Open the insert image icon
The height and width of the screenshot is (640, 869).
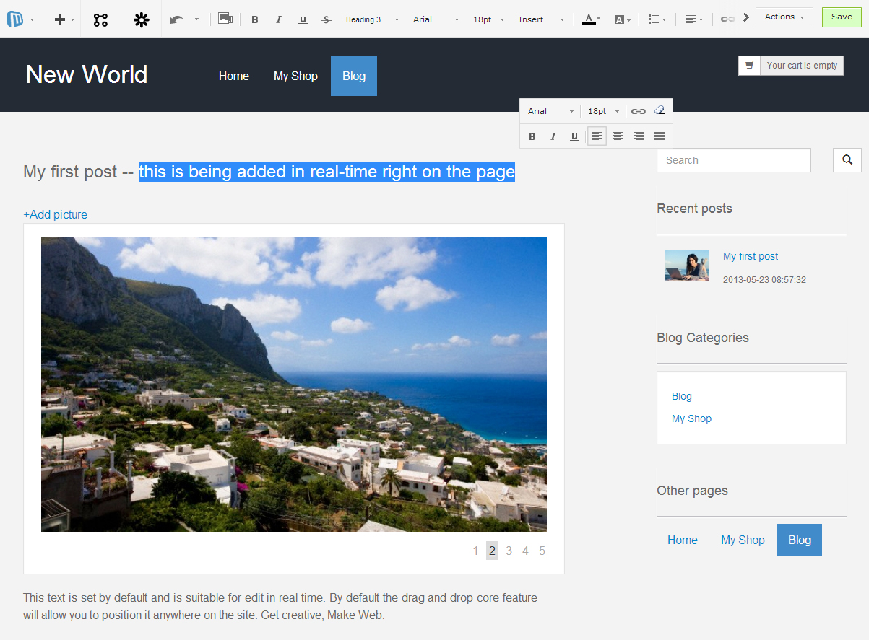pos(225,19)
